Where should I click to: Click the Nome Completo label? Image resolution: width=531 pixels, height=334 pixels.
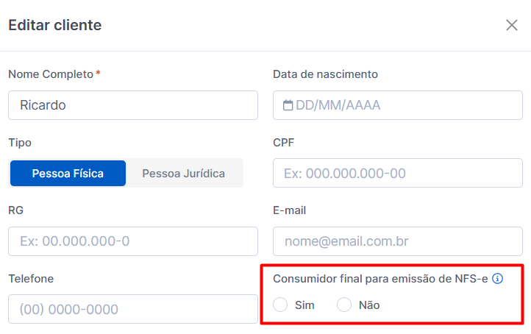tap(51, 74)
